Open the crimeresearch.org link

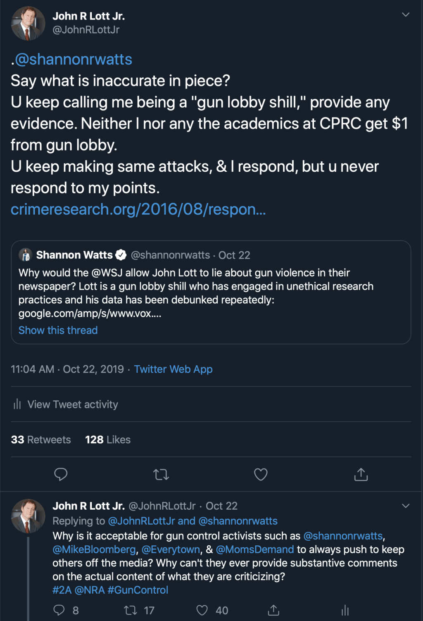click(138, 209)
